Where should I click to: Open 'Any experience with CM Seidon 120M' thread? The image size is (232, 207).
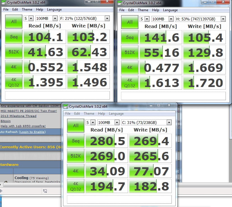(x=31, y=106)
